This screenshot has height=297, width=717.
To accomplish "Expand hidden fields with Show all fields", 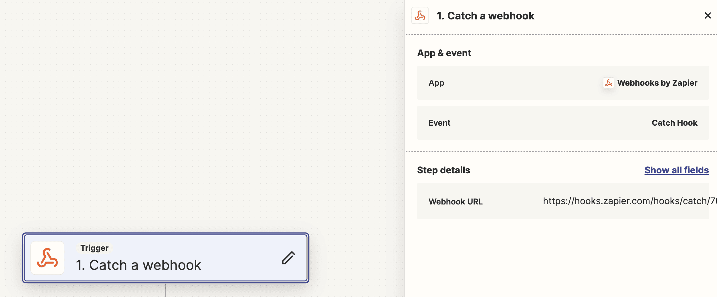I will tap(676, 170).
